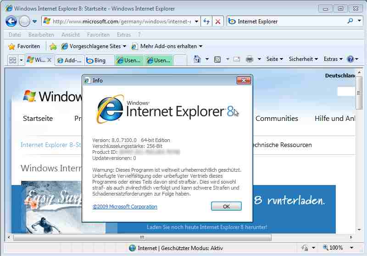
Task: Click the red Stop loading icon
Action: pos(218,21)
